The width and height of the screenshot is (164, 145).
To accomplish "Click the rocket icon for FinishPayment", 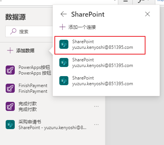I will click(x=10, y=88).
